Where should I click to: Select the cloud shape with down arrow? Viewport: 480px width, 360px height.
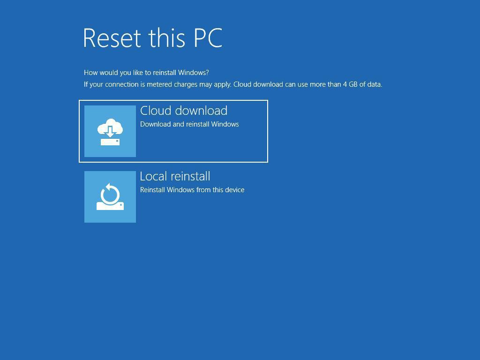pos(110,128)
